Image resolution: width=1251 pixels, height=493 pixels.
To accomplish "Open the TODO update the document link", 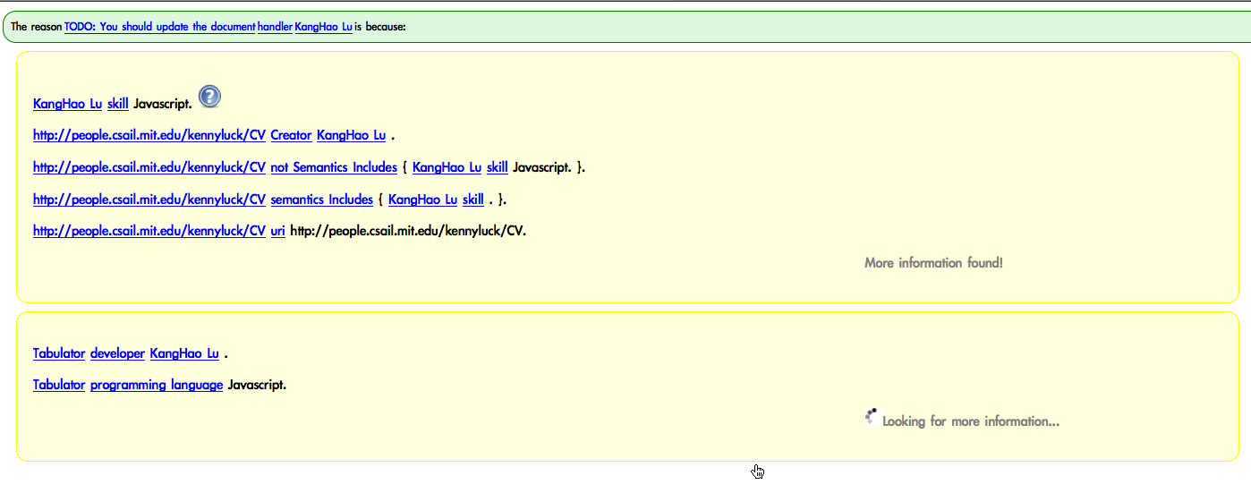I will (159, 27).
